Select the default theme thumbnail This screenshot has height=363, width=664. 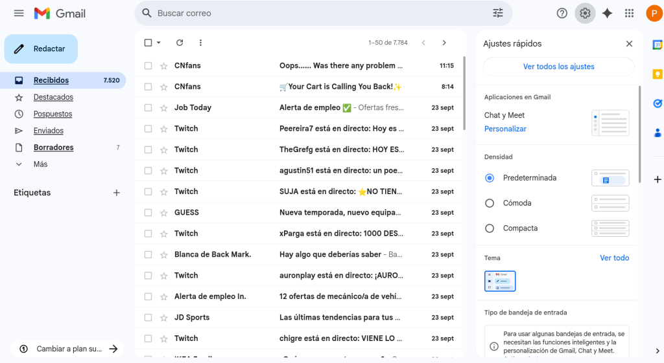pos(500,281)
